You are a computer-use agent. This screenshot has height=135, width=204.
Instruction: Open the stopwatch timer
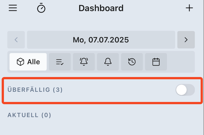41,8
